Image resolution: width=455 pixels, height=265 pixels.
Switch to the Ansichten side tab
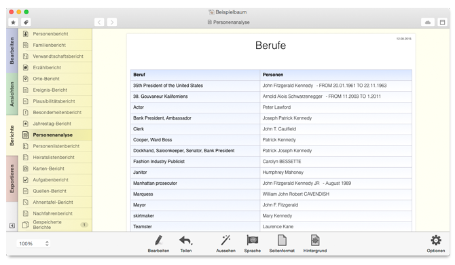[x=12, y=94]
